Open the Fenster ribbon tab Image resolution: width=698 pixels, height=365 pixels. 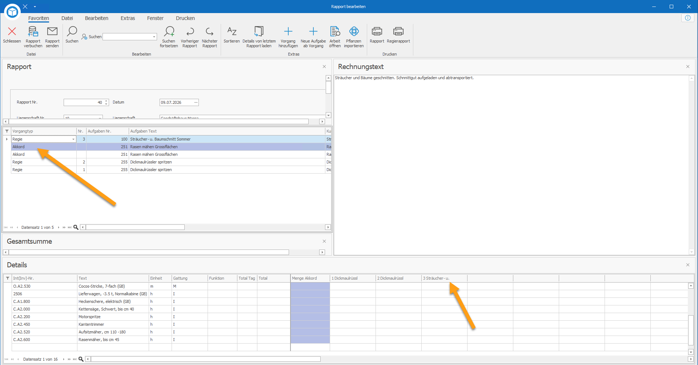[155, 18]
